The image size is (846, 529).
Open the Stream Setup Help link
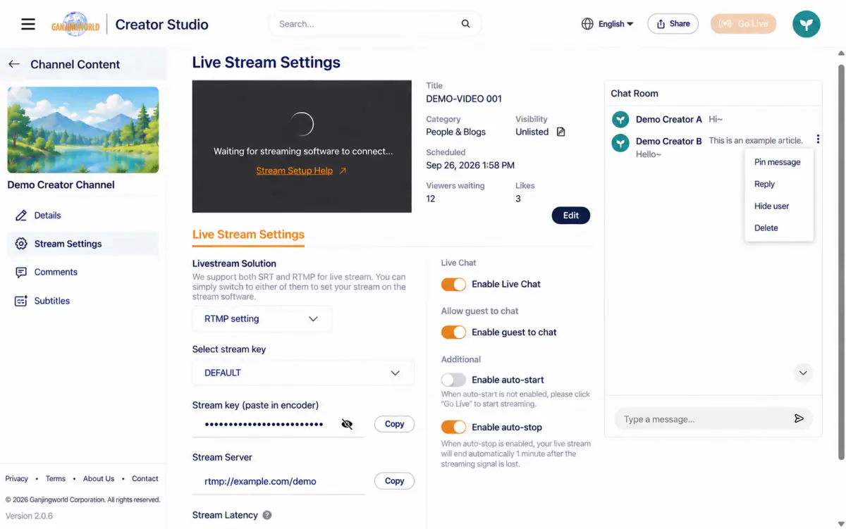coord(302,170)
